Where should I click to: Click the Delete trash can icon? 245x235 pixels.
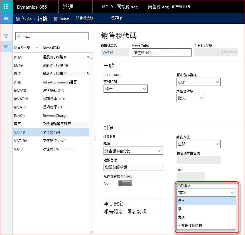[x=56, y=19]
